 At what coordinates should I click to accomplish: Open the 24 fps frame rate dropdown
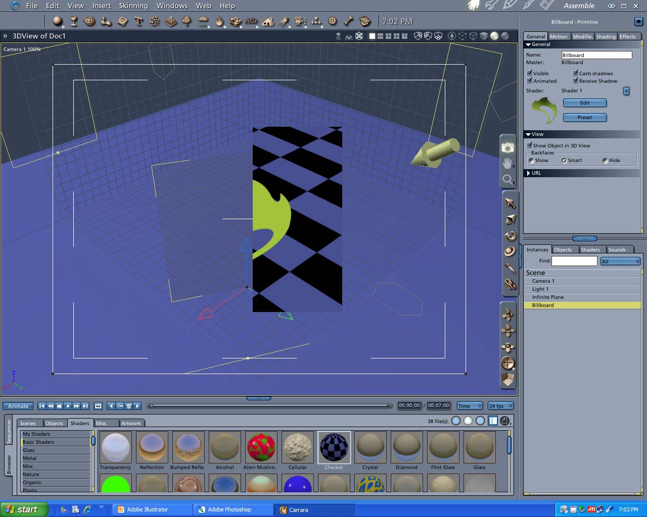(x=500, y=406)
